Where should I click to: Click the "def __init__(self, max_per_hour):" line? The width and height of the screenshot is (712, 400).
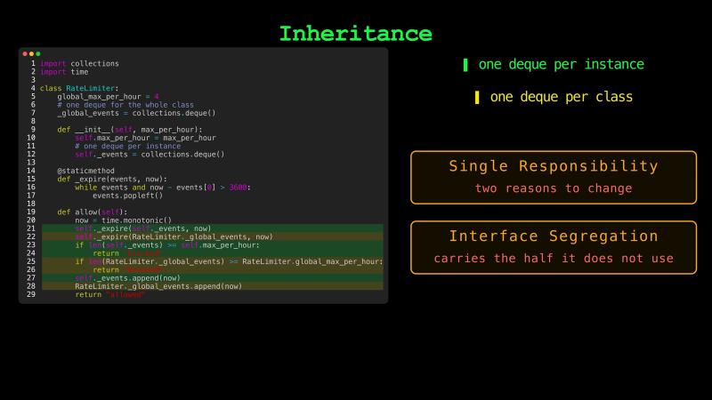coord(130,130)
